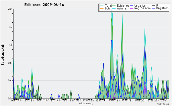
Task: Select the 'Total' legend label
Action: pyautogui.click(x=108, y=5)
